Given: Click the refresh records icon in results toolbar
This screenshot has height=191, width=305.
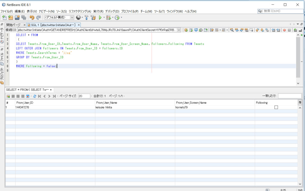Looking at the screenshot, I should (x=35, y=96).
